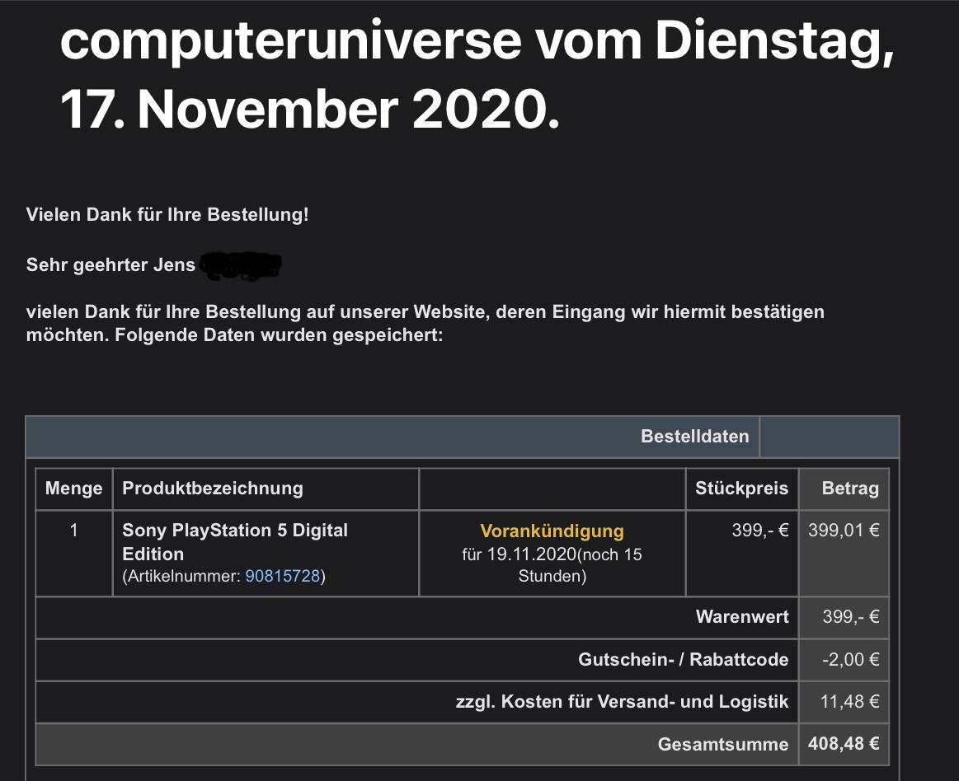The height and width of the screenshot is (781, 959).
Task: Click the Gutschein- / Rabattcode label
Action: [x=683, y=659]
